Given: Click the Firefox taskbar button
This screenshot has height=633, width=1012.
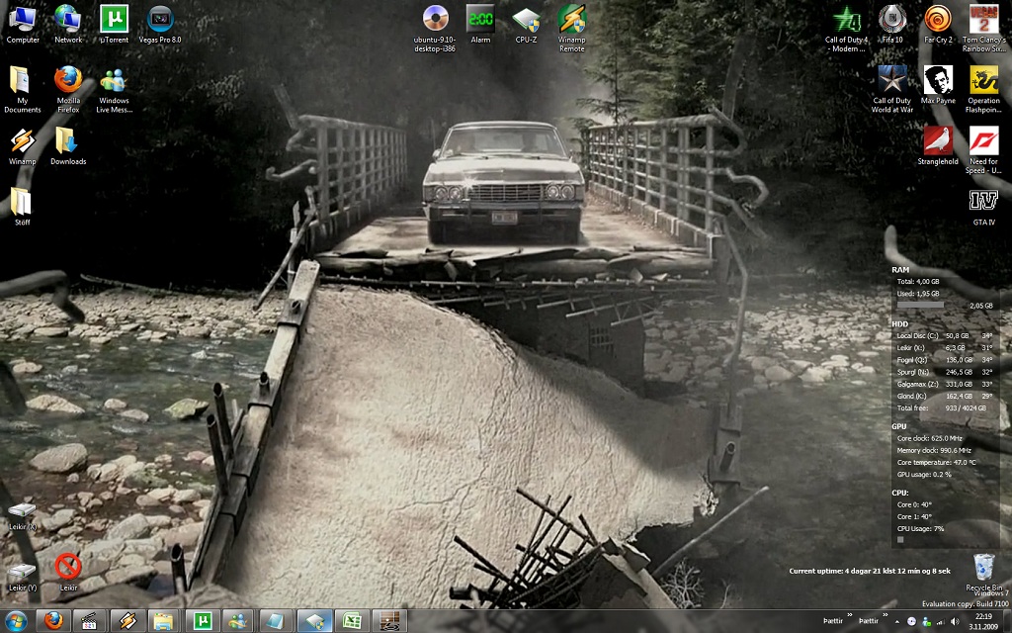Looking at the screenshot, I should (x=53, y=621).
